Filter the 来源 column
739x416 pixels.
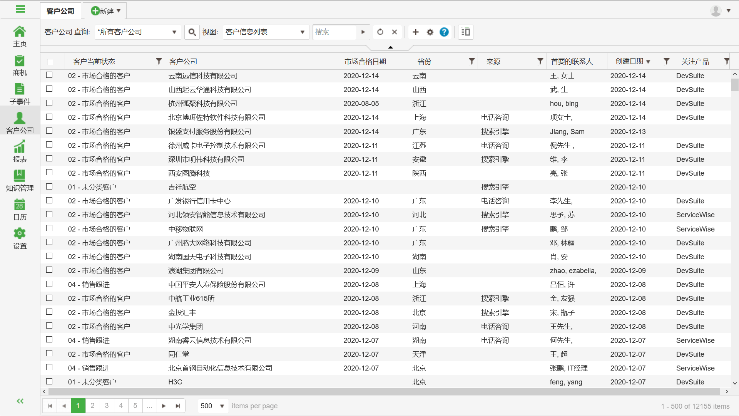tap(540, 61)
